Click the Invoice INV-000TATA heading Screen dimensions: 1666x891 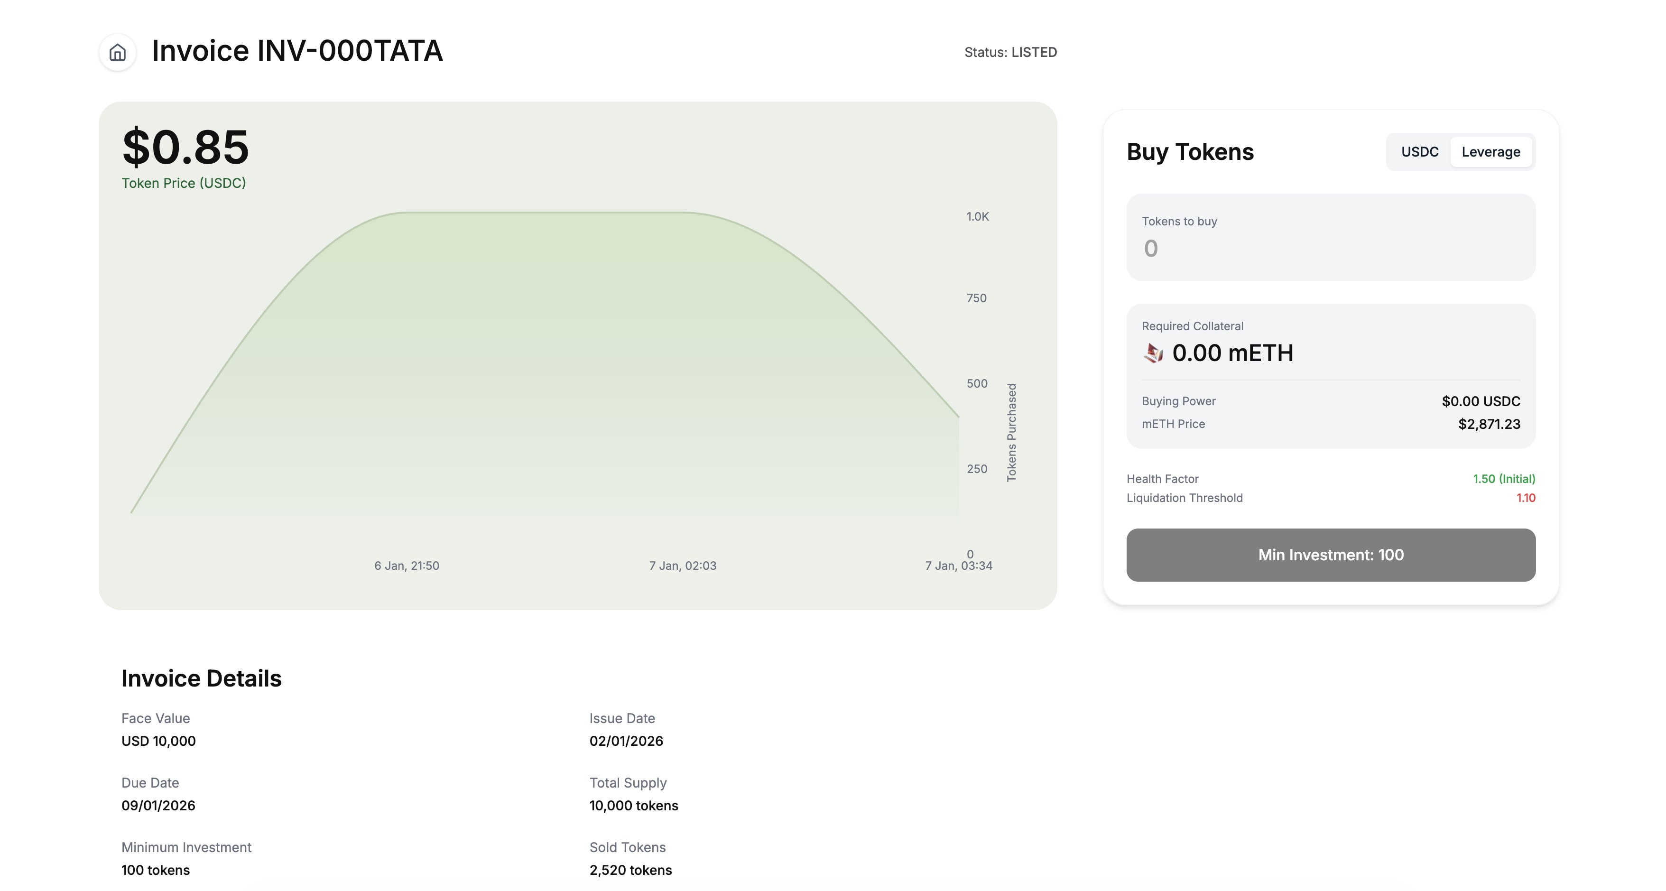pyautogui.click(x=297, y=51)
